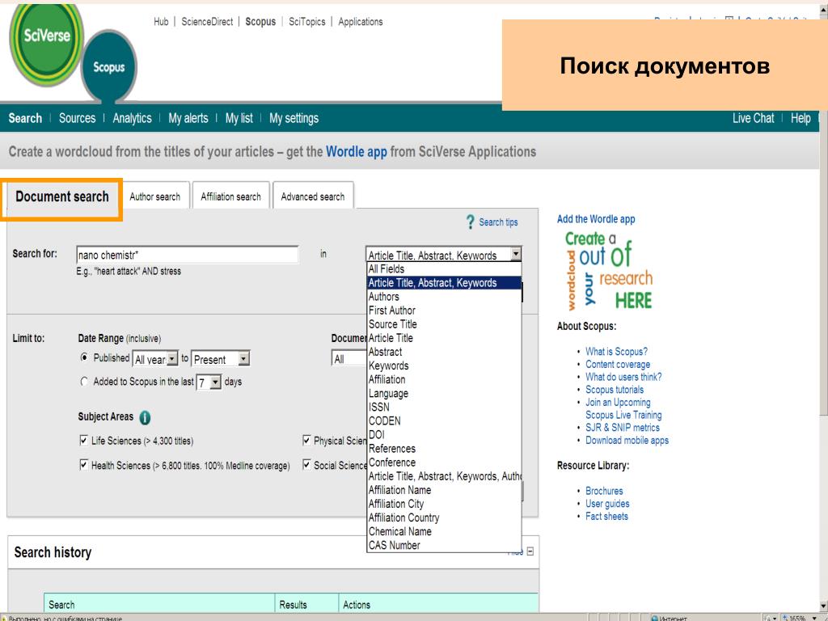The height and width of the screenshot is (621, 828).
Task: Select the Published date range radio button
Action: (x=84, y=357)
